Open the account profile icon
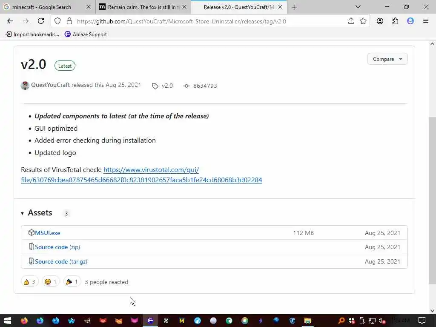This screenshot has height=327, width=436. (x=380, y=21)
